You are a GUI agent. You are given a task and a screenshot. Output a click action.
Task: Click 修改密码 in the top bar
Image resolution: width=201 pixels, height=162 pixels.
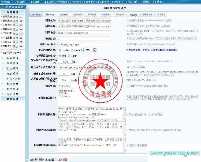(133, 2)
